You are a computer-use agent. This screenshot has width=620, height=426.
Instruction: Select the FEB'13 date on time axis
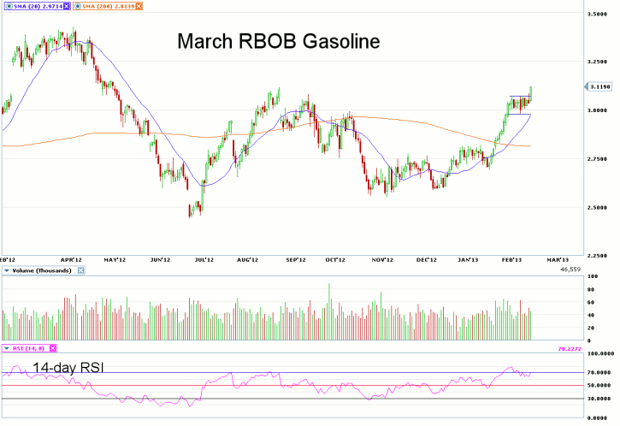pyautogui.click(x=511, y=258)
